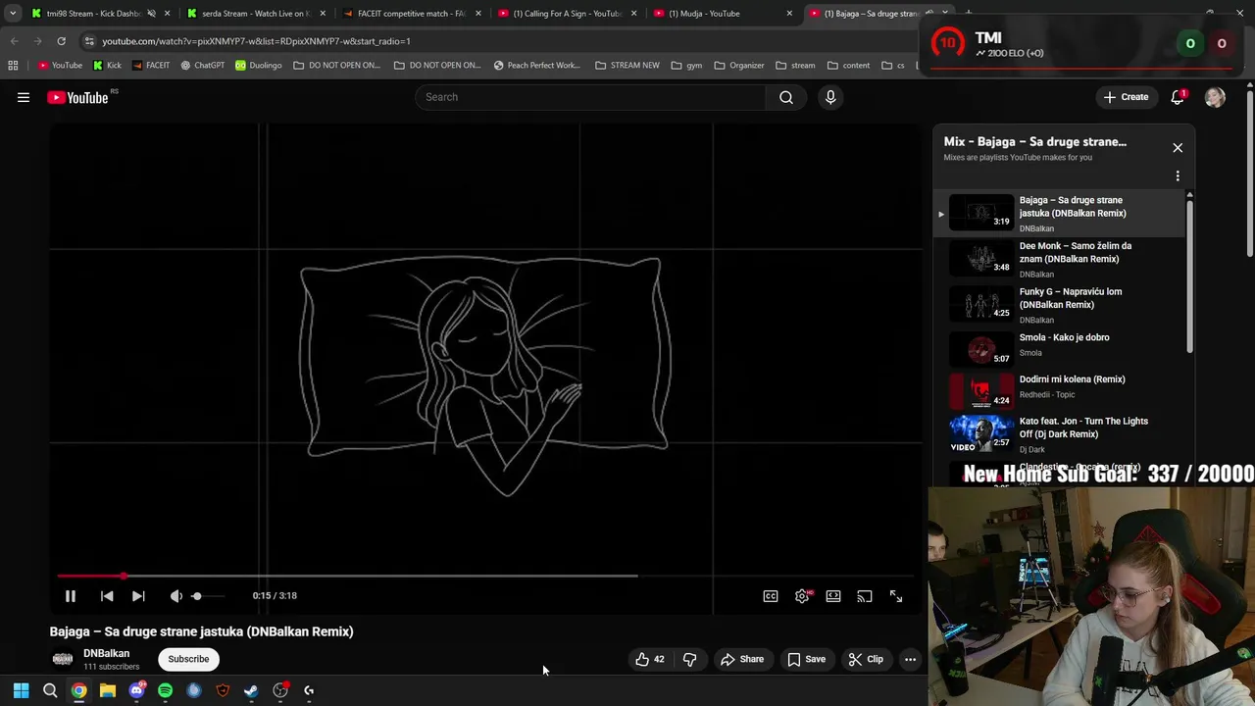Click the browser address bar URL
The width and height of the screenshot is (1255, 706).
point(256,41)
